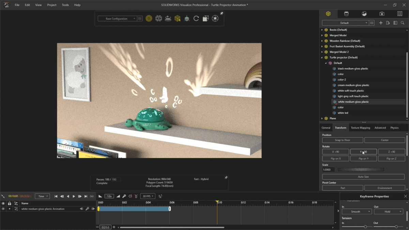The image size is (409, 230).
Task: Open the Tools menu
Action: click(65, 5)
